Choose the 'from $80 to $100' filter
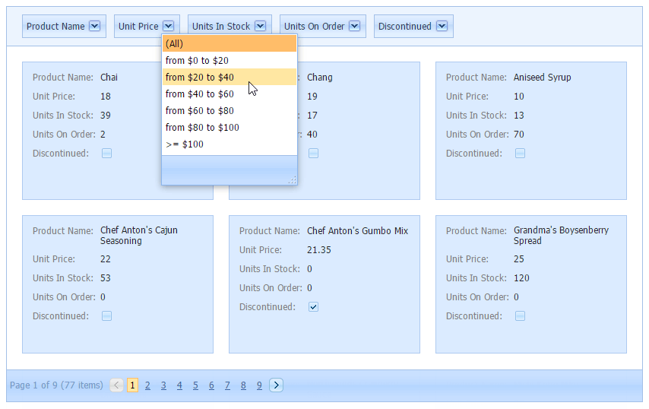 pos(230,128)
